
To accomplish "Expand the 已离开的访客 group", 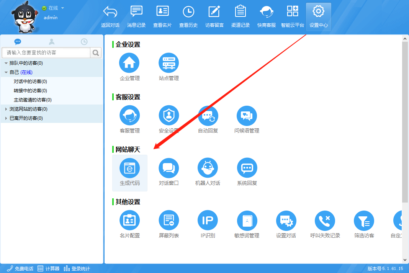I will tap(6, 118).
